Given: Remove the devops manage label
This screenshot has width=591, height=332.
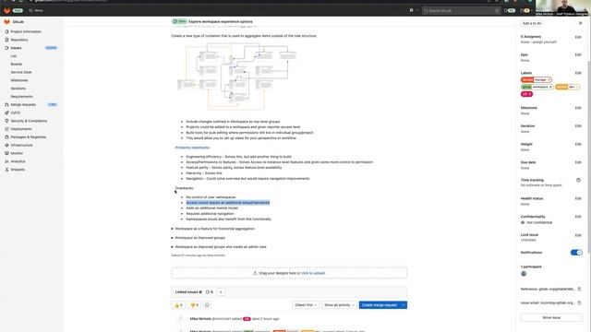Looking at the screenshot, I should (549, 80).
